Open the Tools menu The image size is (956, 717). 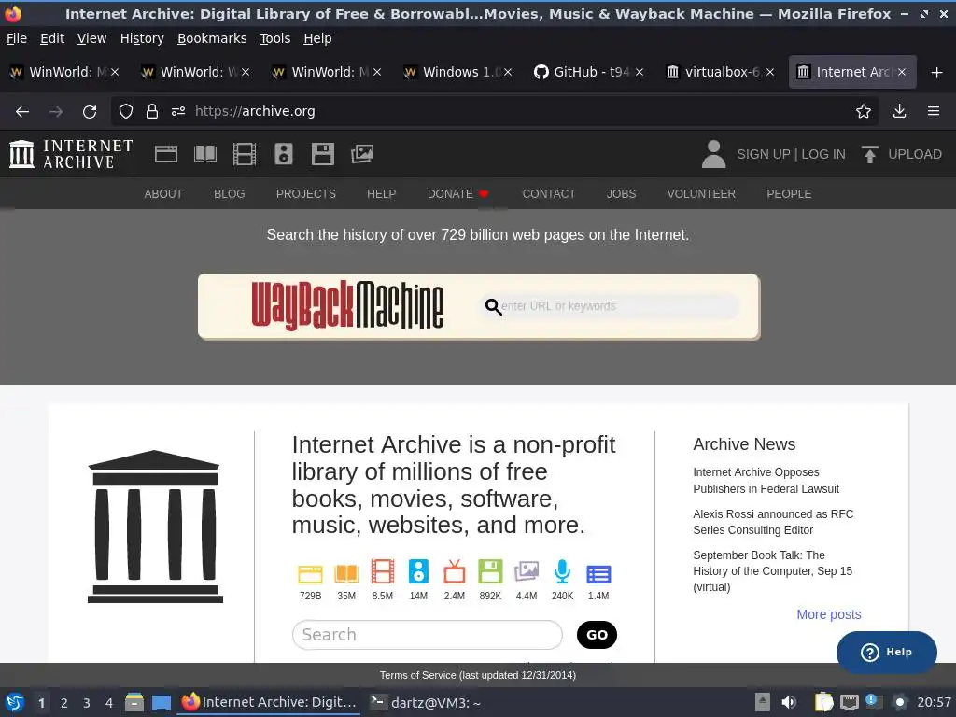tap(275, 38)
